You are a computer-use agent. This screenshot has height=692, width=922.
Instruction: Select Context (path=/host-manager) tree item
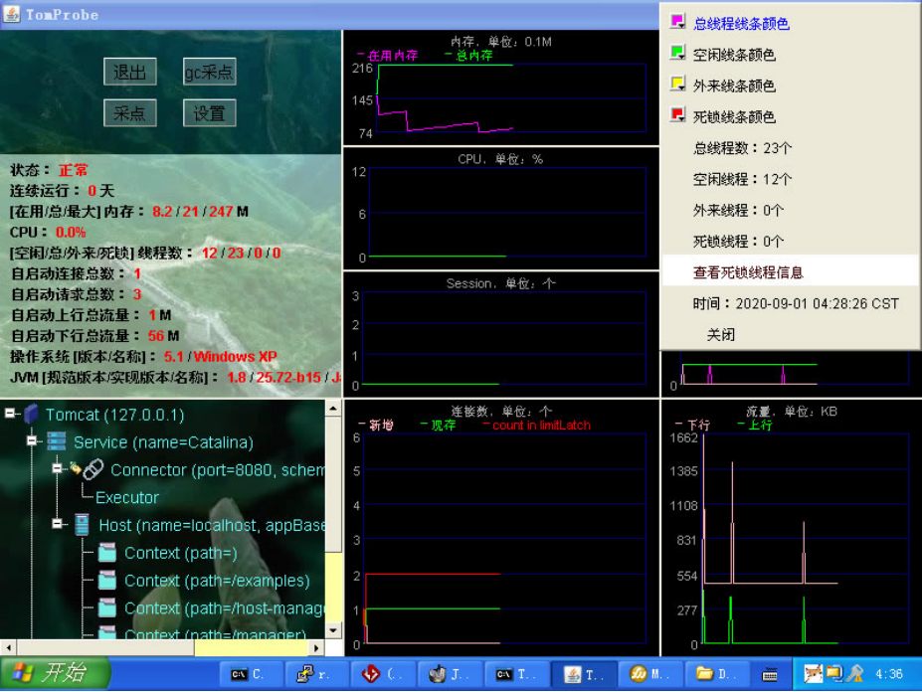point(224,608)
